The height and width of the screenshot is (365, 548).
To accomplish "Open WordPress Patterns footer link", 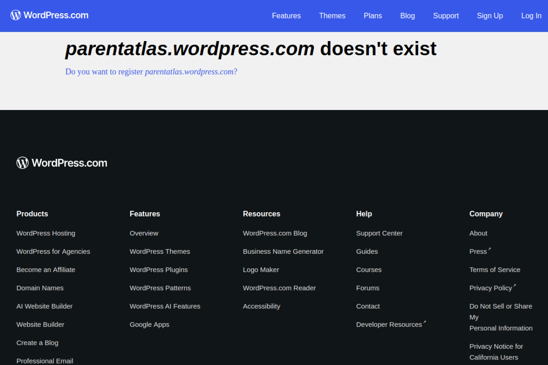I will pyautogui.click(x=160, y=288).
